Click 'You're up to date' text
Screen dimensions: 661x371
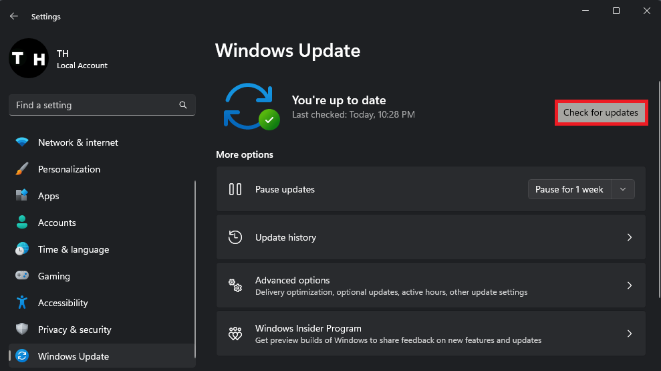click(339, 100)
